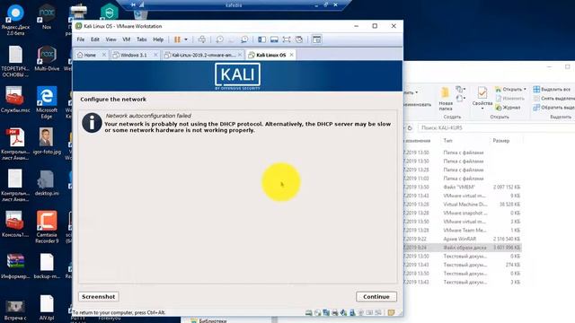Screen dimensions: 575x323
Task: Toggle the library sidebar view icon
Action: pyautogui.click(x=261, y=39)
